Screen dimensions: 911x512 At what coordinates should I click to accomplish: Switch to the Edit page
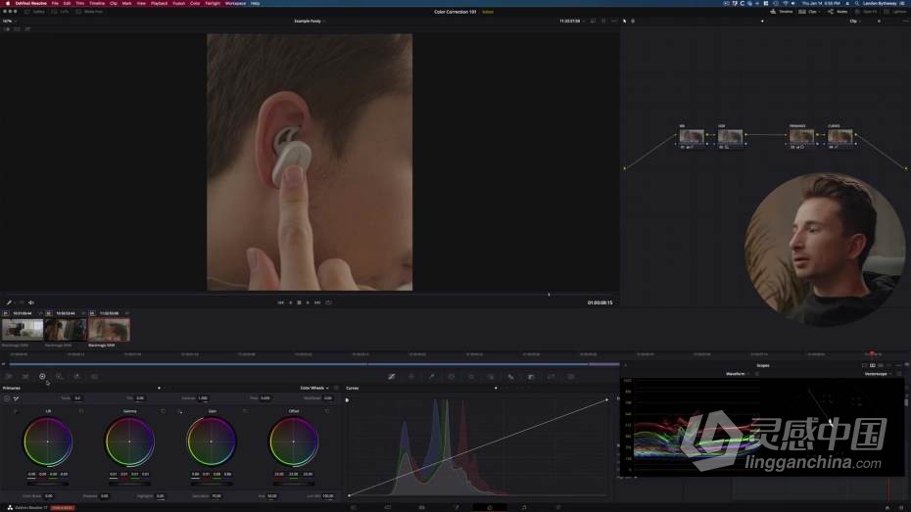pos(421,507)
